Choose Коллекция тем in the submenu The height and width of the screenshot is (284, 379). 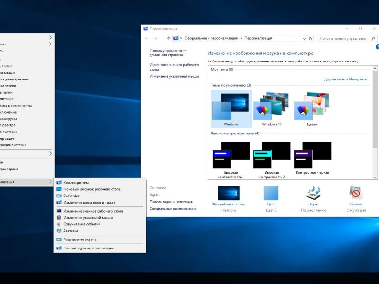pos(99,183)
